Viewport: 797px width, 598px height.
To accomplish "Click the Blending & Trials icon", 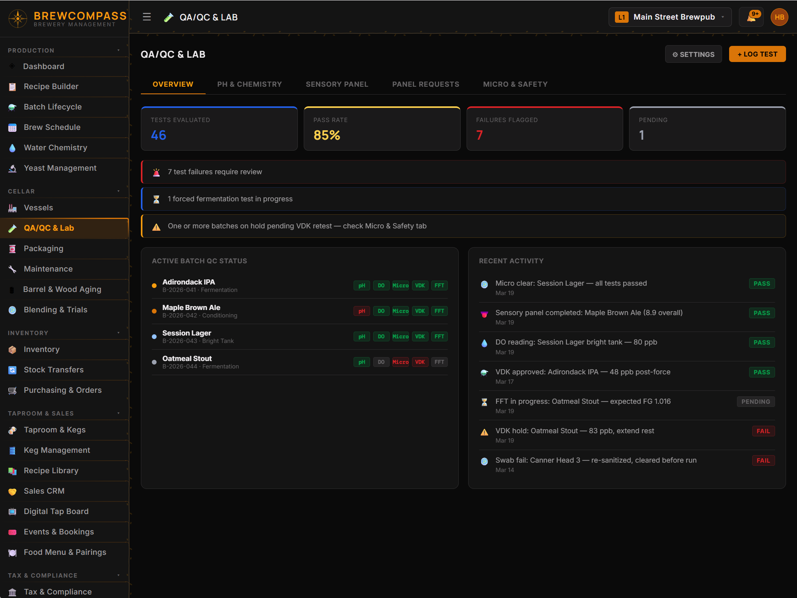I will [x=13, y=310].
